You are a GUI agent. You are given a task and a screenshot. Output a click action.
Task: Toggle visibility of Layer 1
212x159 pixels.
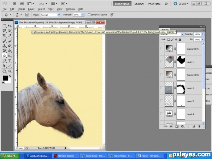162,61
